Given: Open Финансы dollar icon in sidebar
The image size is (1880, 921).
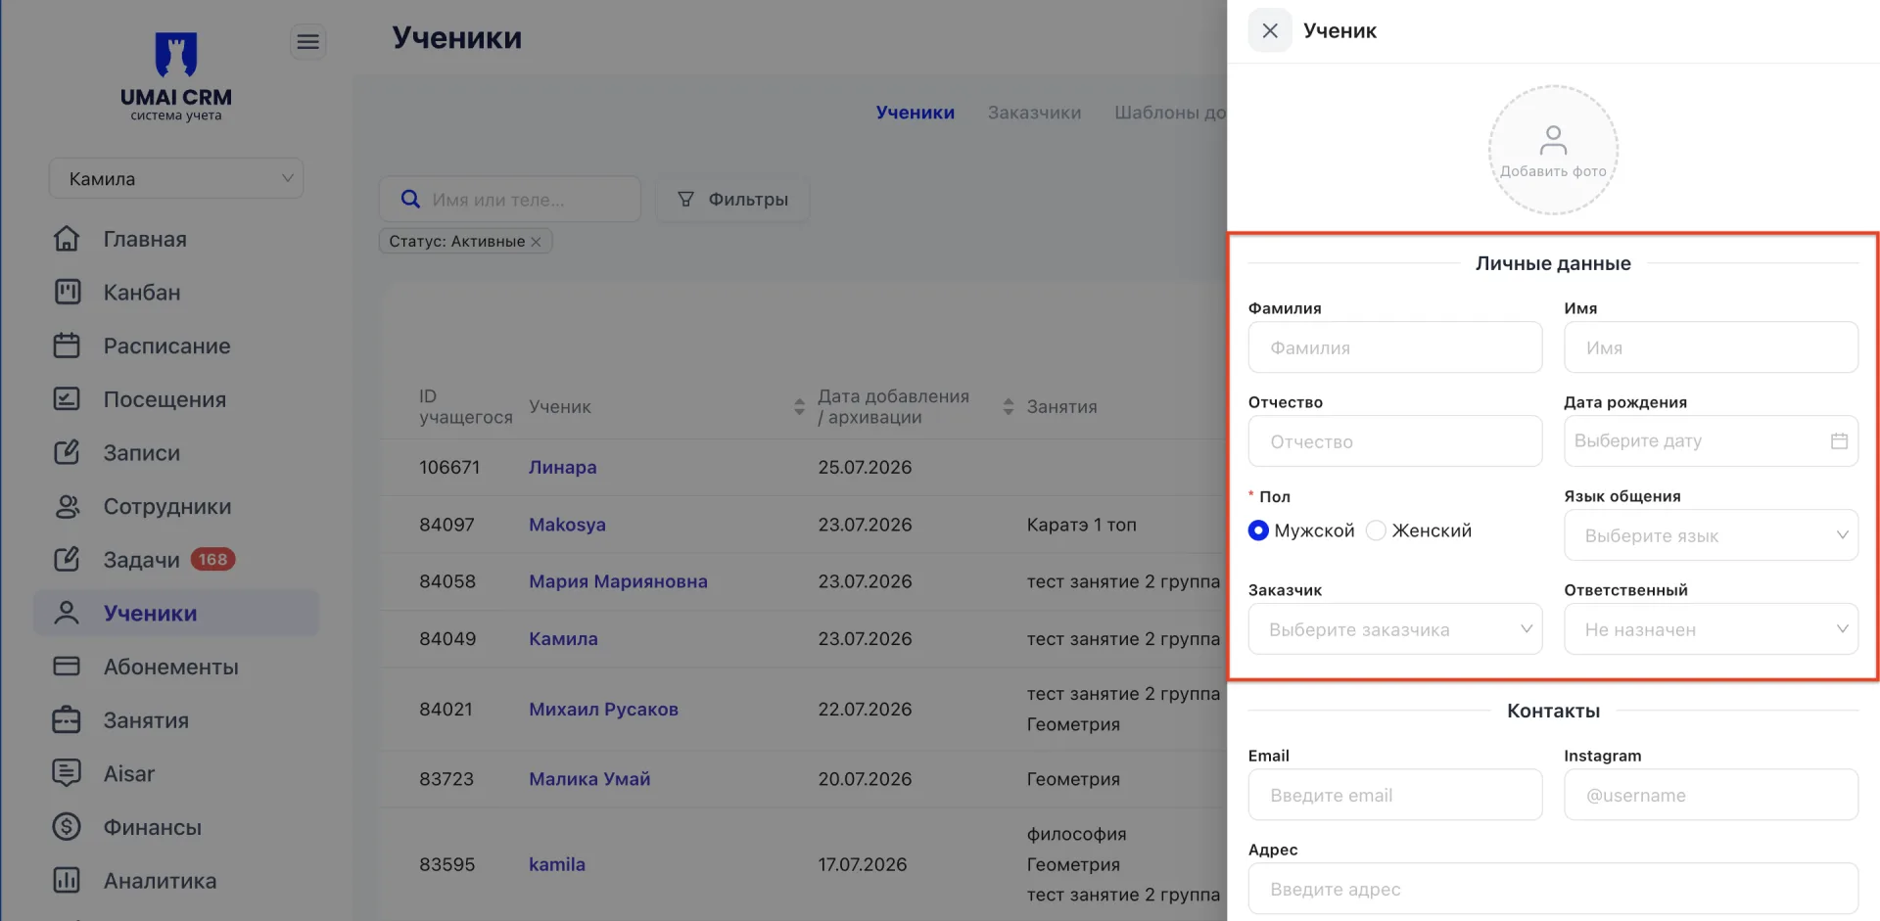Looking at the screenshot, I should click(67, 827).
